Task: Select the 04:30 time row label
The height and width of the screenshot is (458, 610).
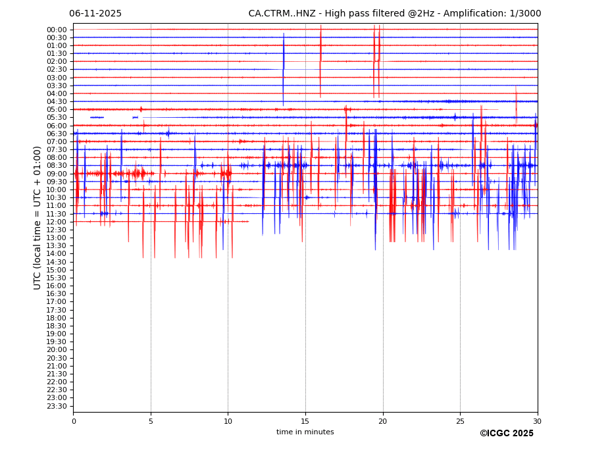Action: [57, 102]
